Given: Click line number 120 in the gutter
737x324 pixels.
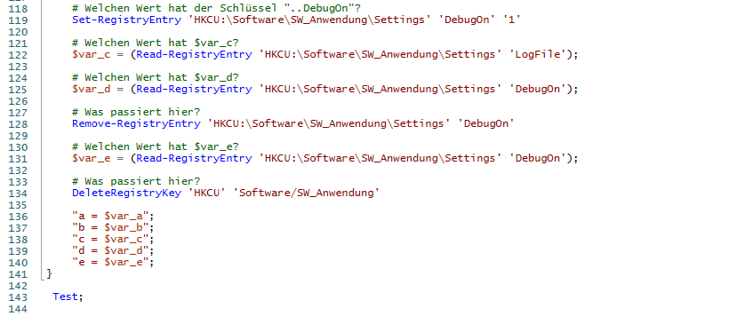Looking at the screenshot, I should click(19, 31).
